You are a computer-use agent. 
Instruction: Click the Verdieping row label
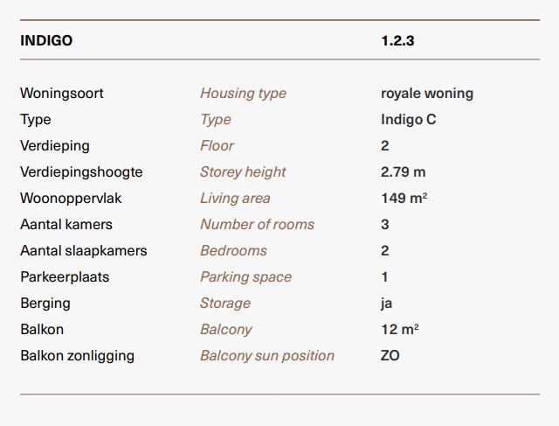(x=55, y=146)
